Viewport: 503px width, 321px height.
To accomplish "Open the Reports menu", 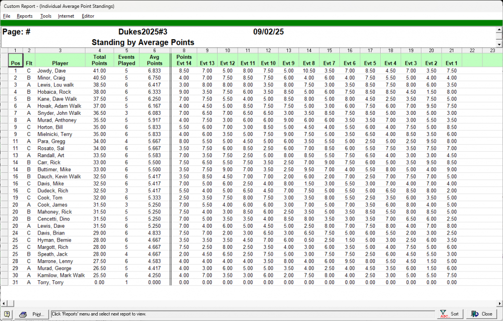I will [x=25, y=16].
